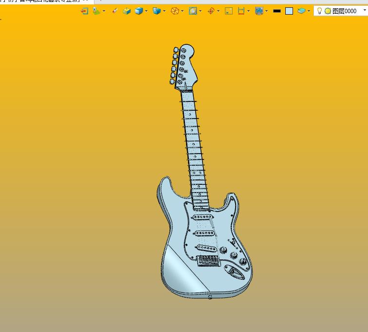Select the eraser tool icon

[x=115, y=11]
